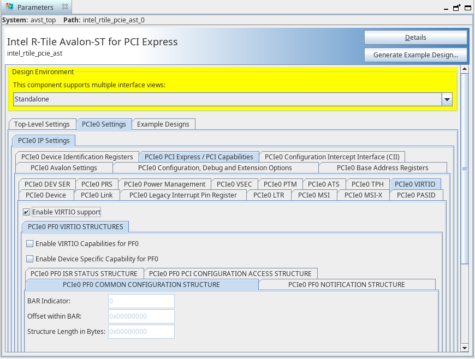Uncheck Enable VIRTIO support checkbox
475x359 pixels.
coord(26,212)
